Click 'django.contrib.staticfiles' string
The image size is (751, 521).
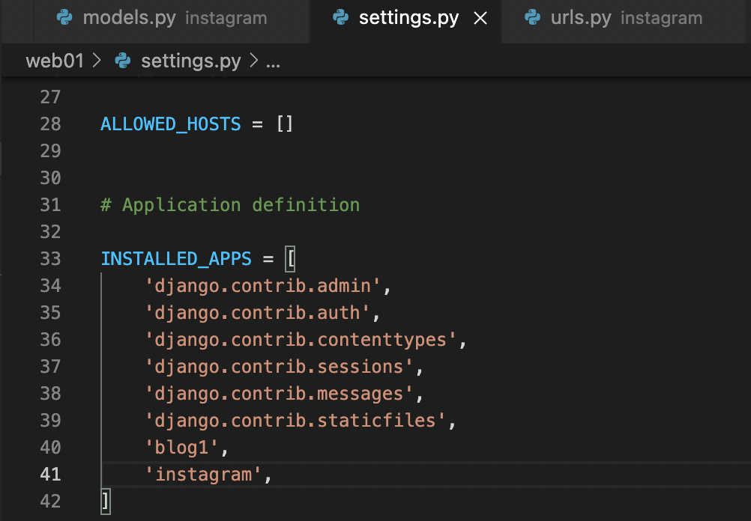[x=295, y=421]
